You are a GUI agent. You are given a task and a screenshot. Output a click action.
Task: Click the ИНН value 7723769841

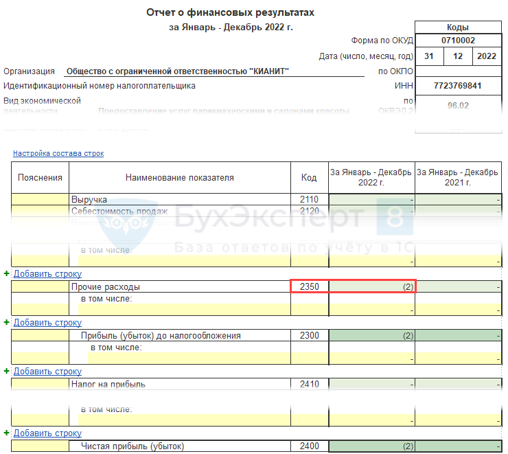[x=458, y=86]
